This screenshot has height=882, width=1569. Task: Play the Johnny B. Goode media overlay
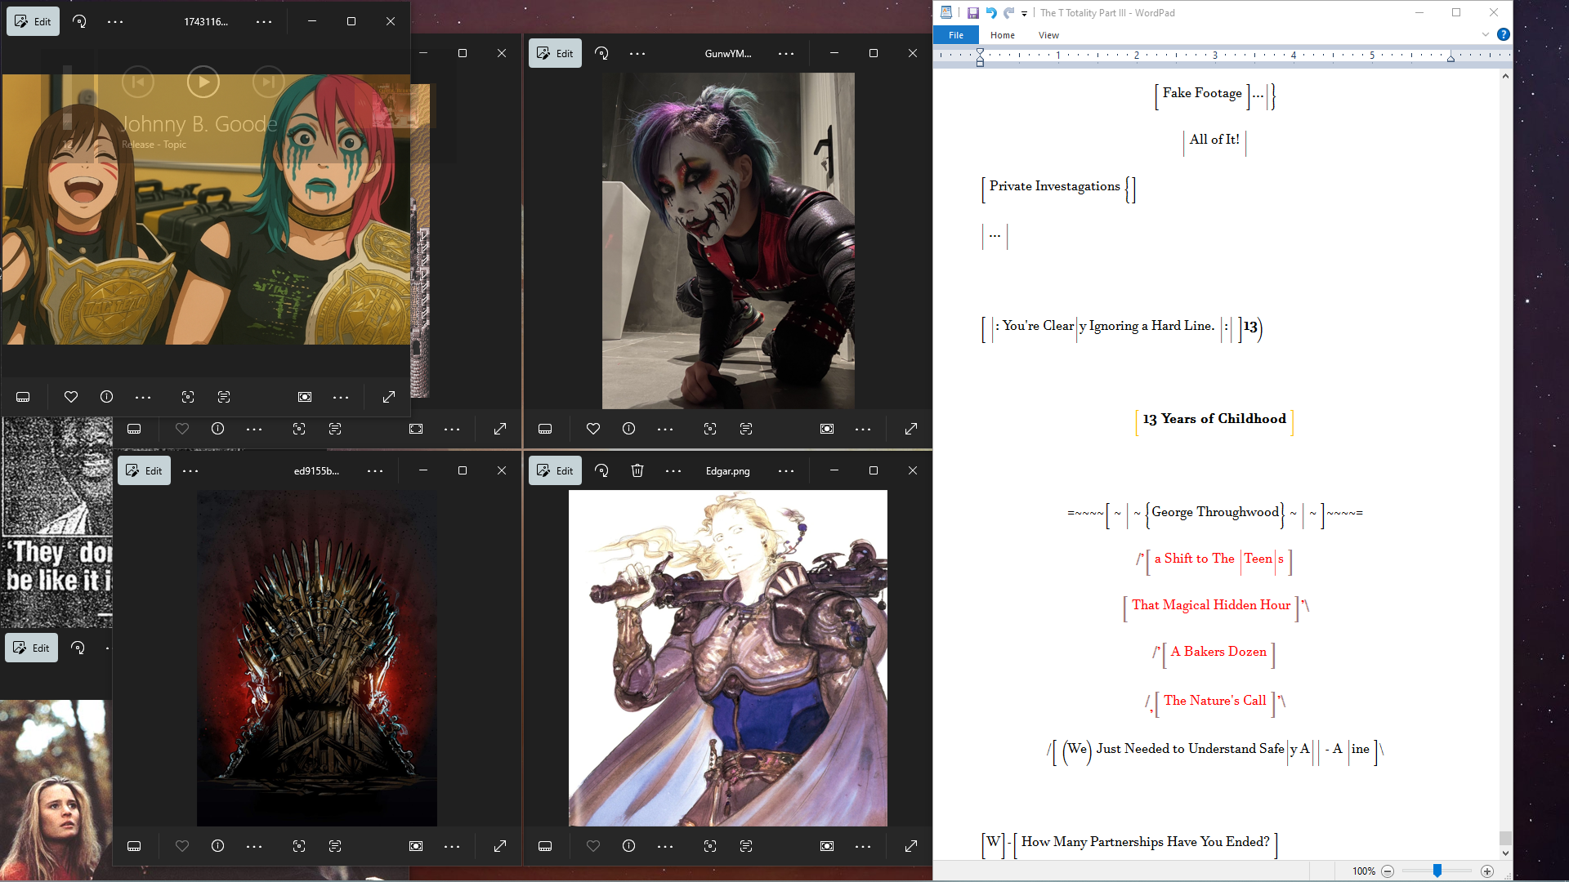[203, 82]
